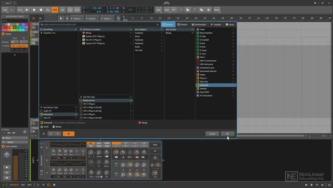Click the tempo value 110.00
The width and height of the screenshot is (333, 188).
point(96,8)
